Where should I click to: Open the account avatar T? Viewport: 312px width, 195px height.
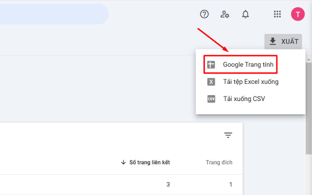pos(298,14)
